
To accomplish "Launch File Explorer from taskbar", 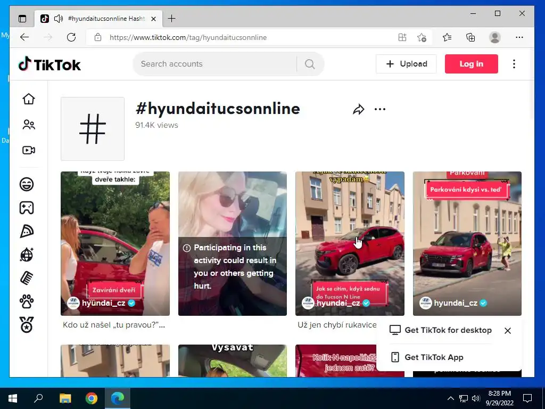I will tap(65, 398).
